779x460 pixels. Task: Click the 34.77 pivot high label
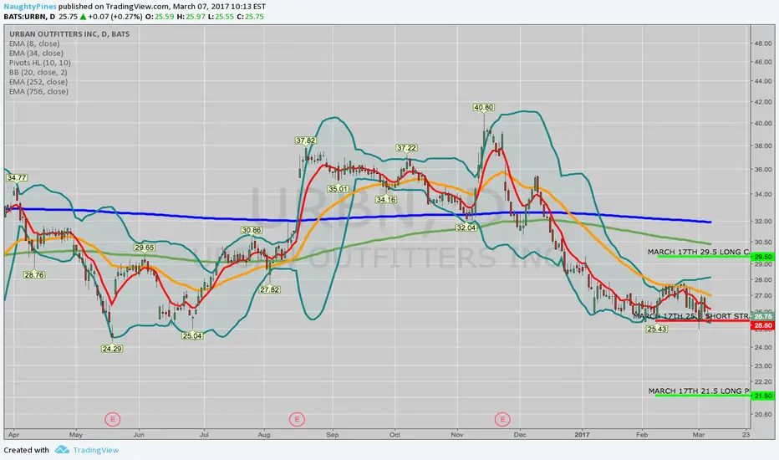tap(17, 177)
